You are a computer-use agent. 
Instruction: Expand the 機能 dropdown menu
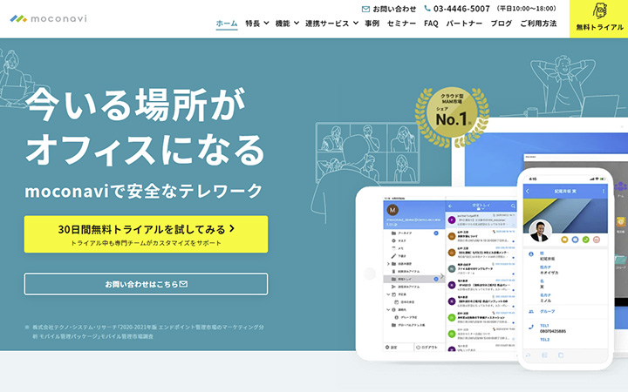[286, 24]
